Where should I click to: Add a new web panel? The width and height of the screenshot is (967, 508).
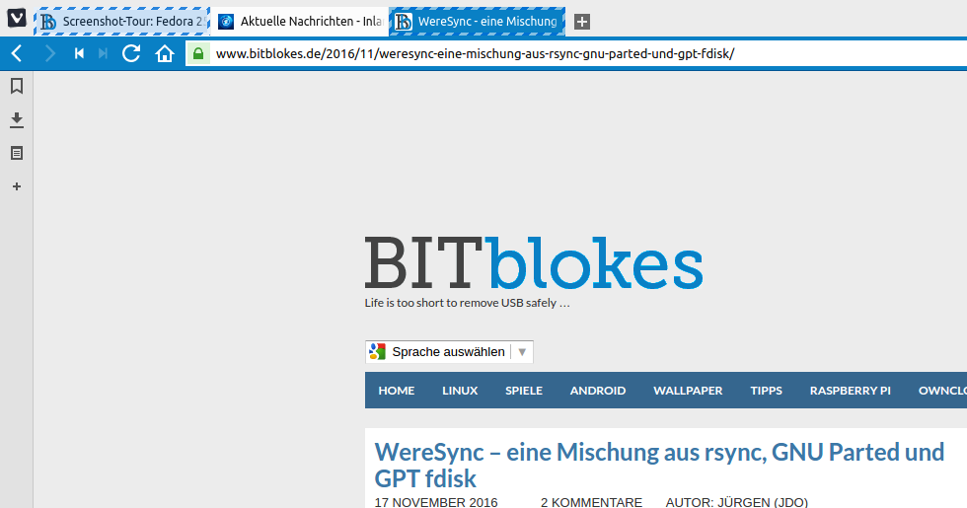click(17, 186)
